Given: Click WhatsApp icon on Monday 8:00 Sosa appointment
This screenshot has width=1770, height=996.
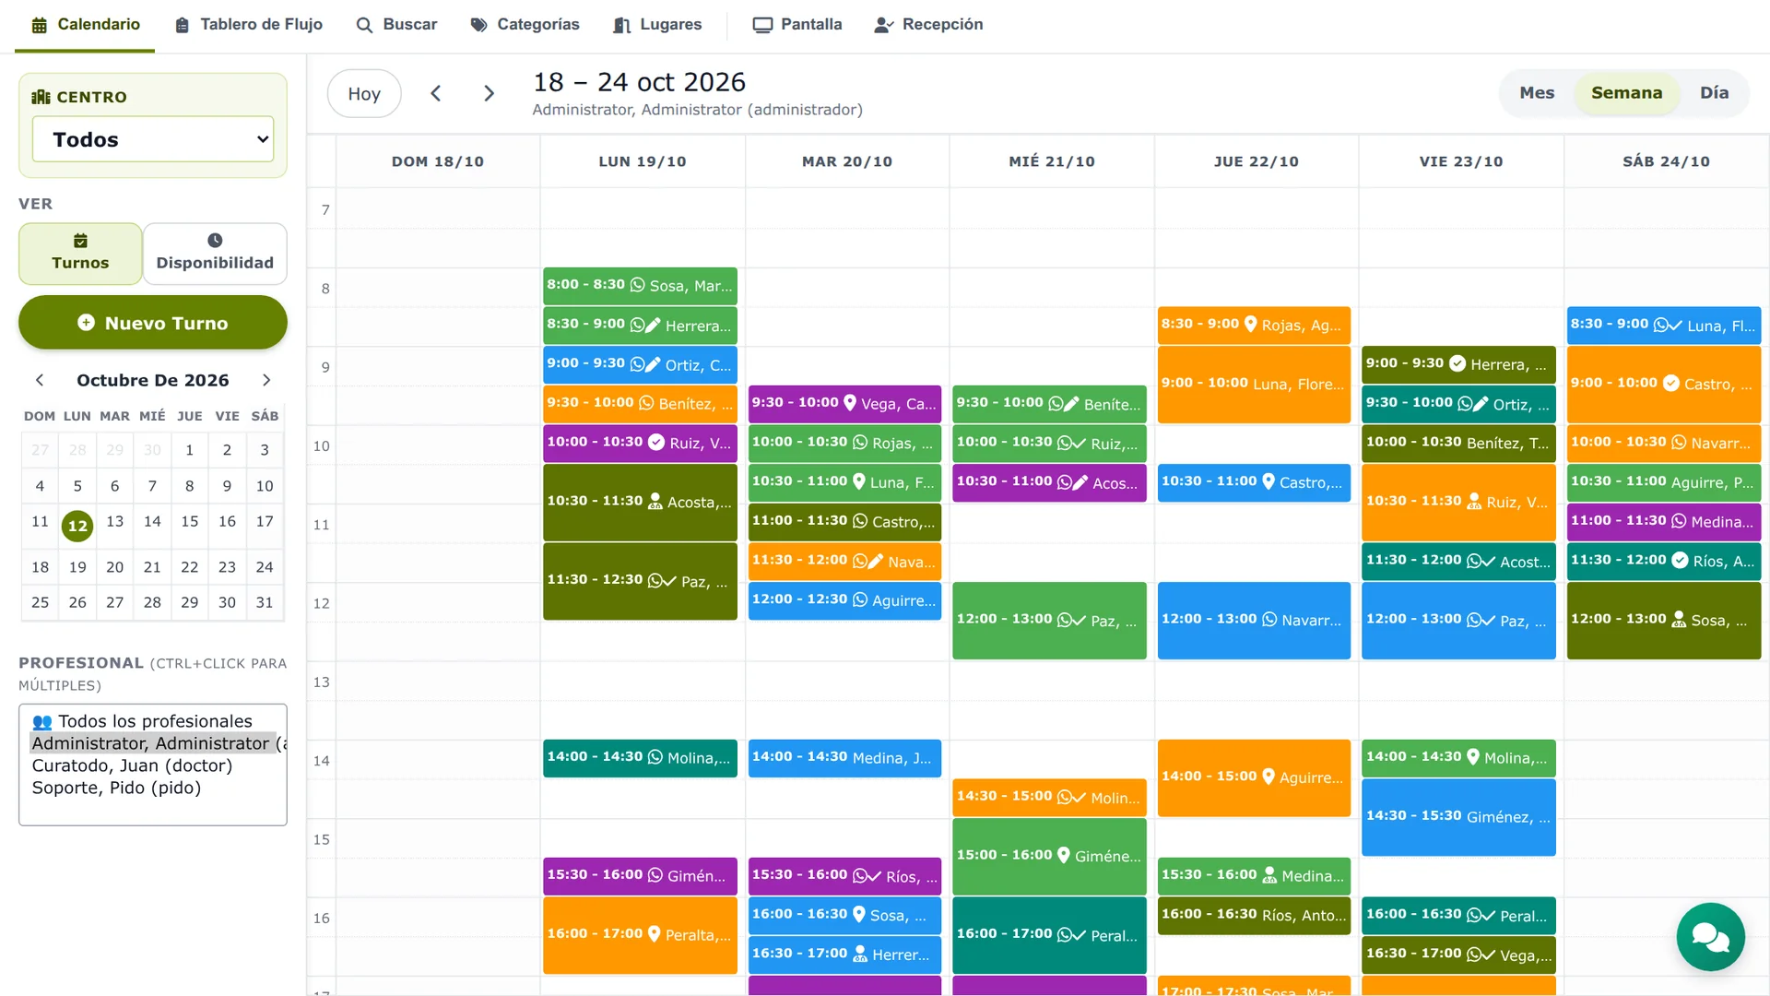Looking at the screenshot, I should [637, 285].
